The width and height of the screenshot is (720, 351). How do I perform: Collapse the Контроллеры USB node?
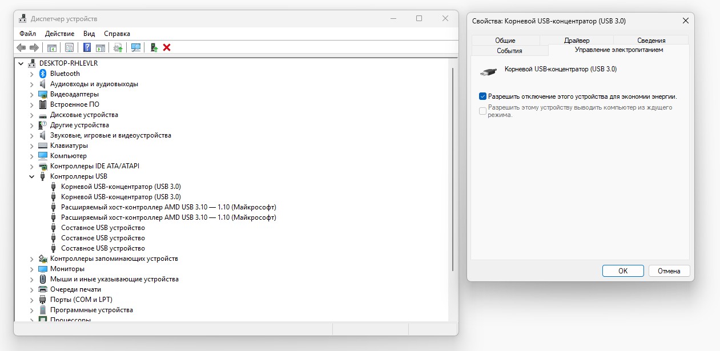pos(32,176)
